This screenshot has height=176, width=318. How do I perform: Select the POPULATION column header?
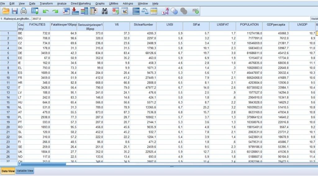click(249, 27)
